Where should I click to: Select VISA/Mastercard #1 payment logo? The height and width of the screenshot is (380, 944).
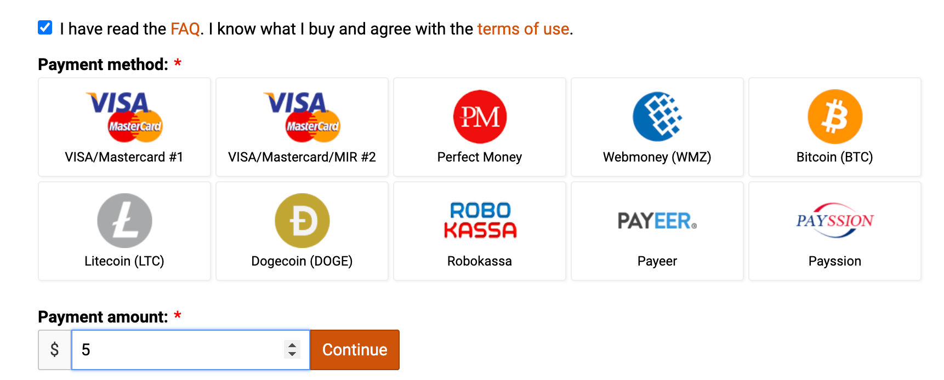(x=124, y=116)
